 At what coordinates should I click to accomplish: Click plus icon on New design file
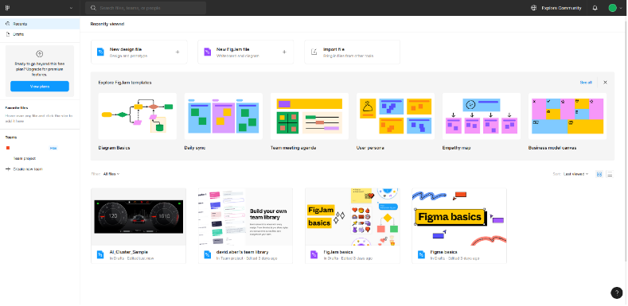[x=177, y=52]
